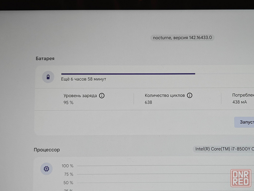Click the 100 % axis label on CPU chart
The image size is (254, 191).
point(67,166)
